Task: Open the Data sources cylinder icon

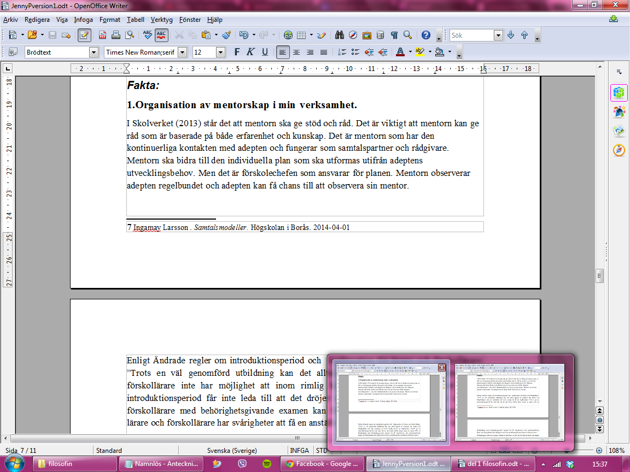Action: click(x=380, y=35)
